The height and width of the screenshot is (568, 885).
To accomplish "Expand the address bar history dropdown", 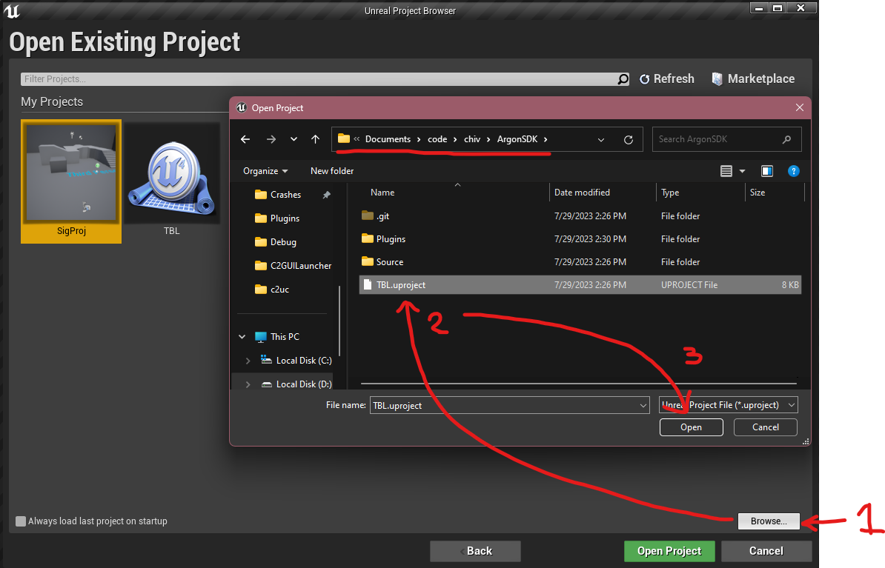I will tap(601, 140).
